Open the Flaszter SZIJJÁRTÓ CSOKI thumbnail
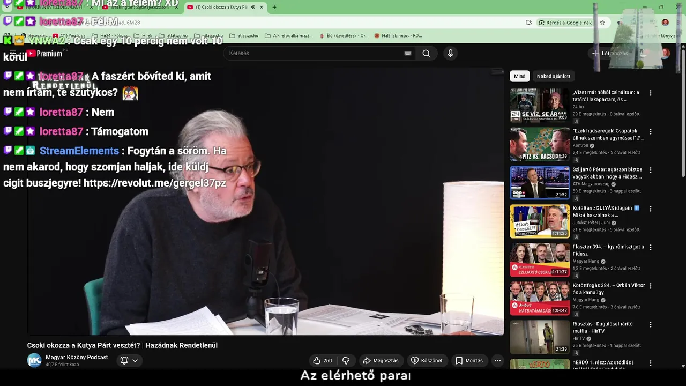The height and width of the screenshot is (386, 686). [540, 259]
